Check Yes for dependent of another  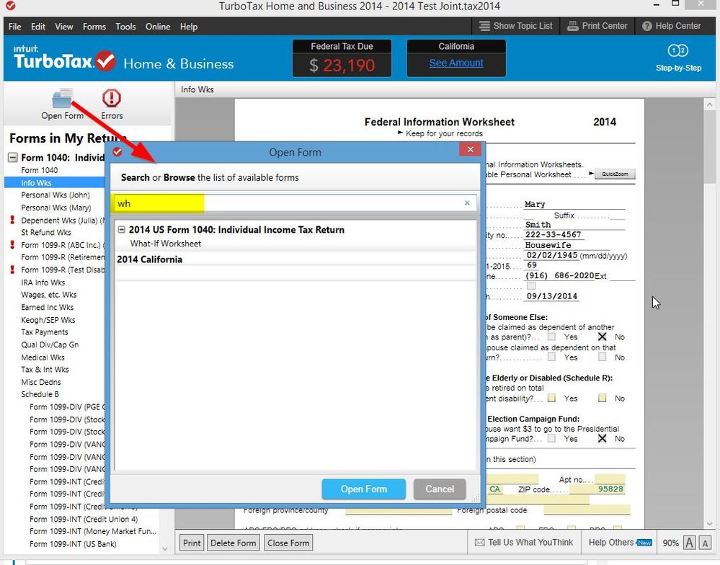551,337
